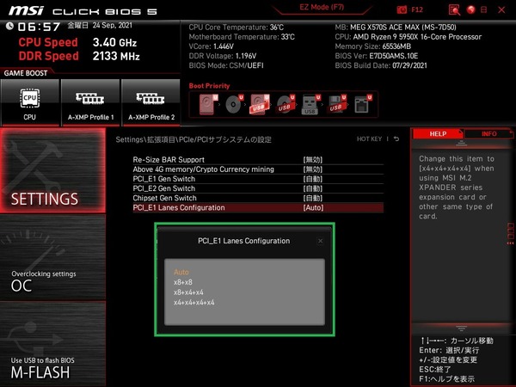The image size is (516, 387).
Task: Select the USB hard disk boot device icon
Action: (260, 104)
